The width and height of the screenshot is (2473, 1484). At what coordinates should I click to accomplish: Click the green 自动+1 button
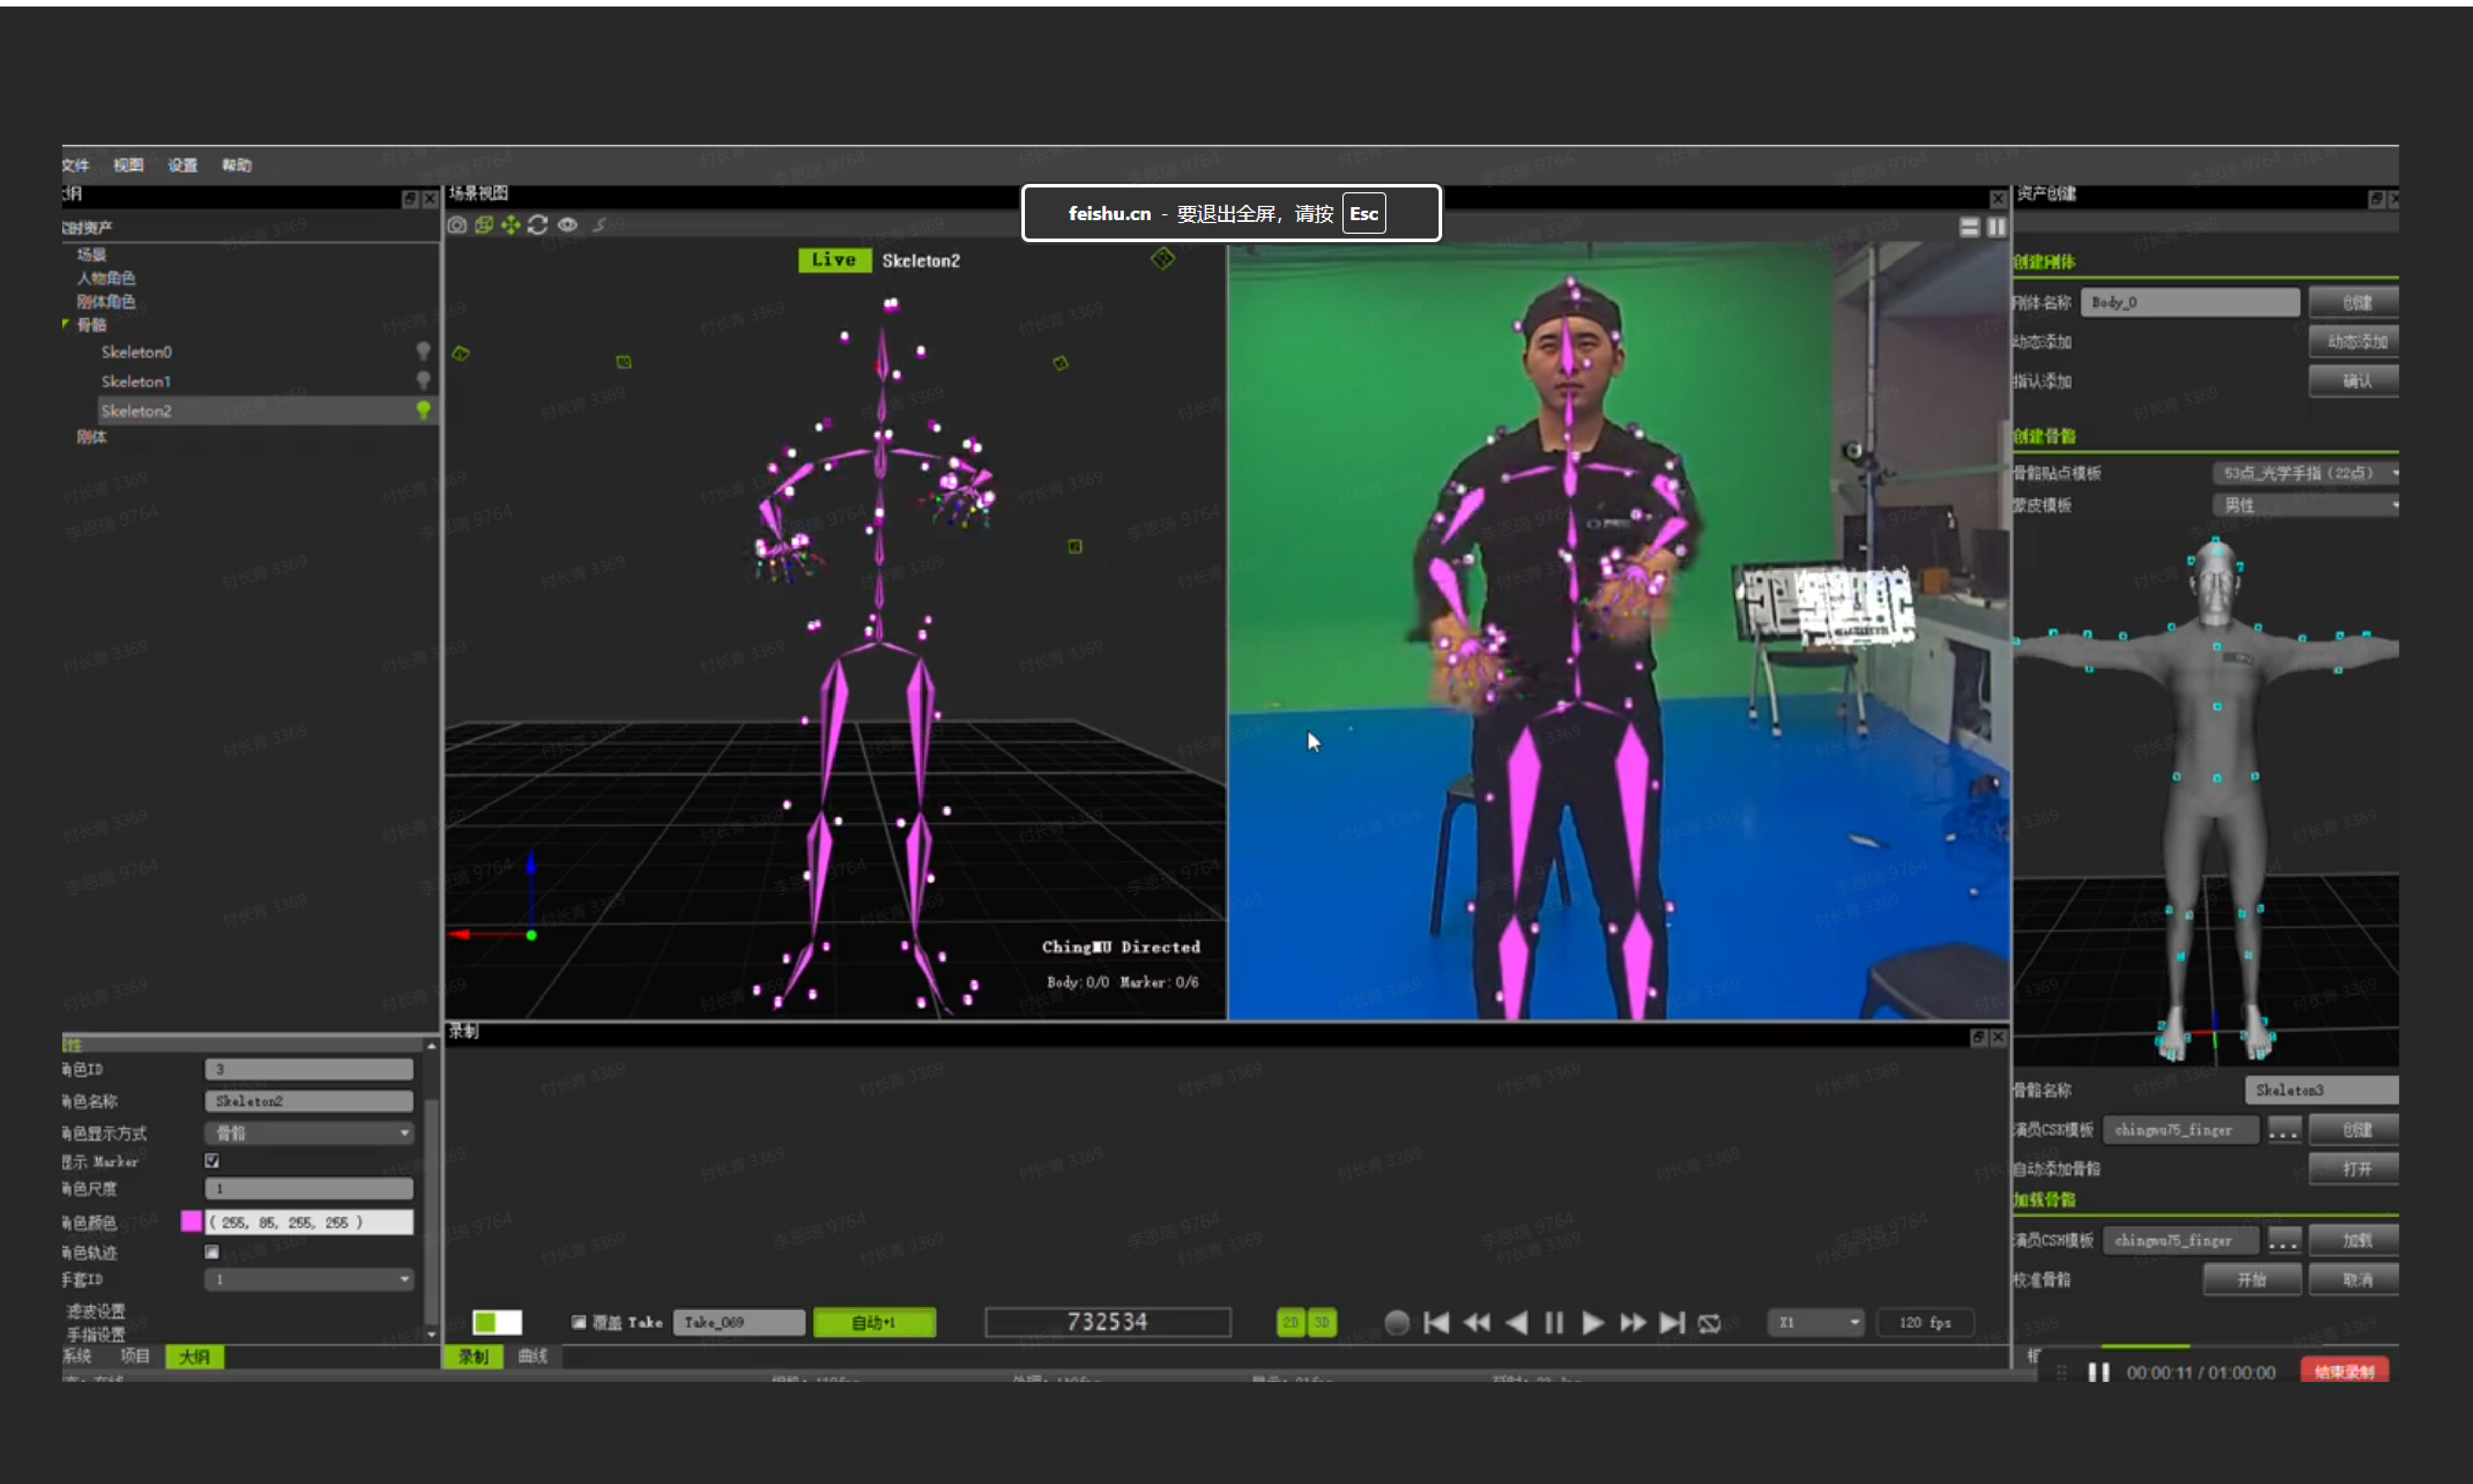(874, 1322)
